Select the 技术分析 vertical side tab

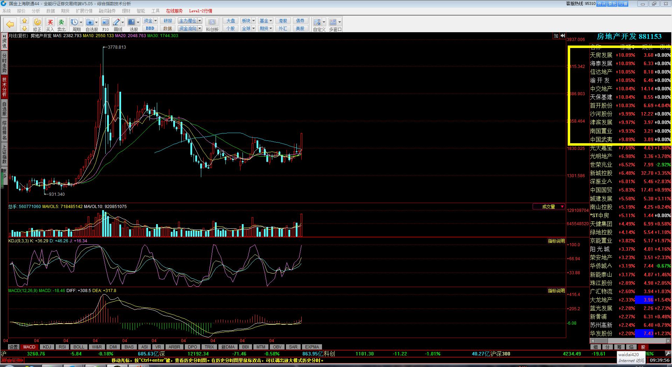click(x=4, y=87)
